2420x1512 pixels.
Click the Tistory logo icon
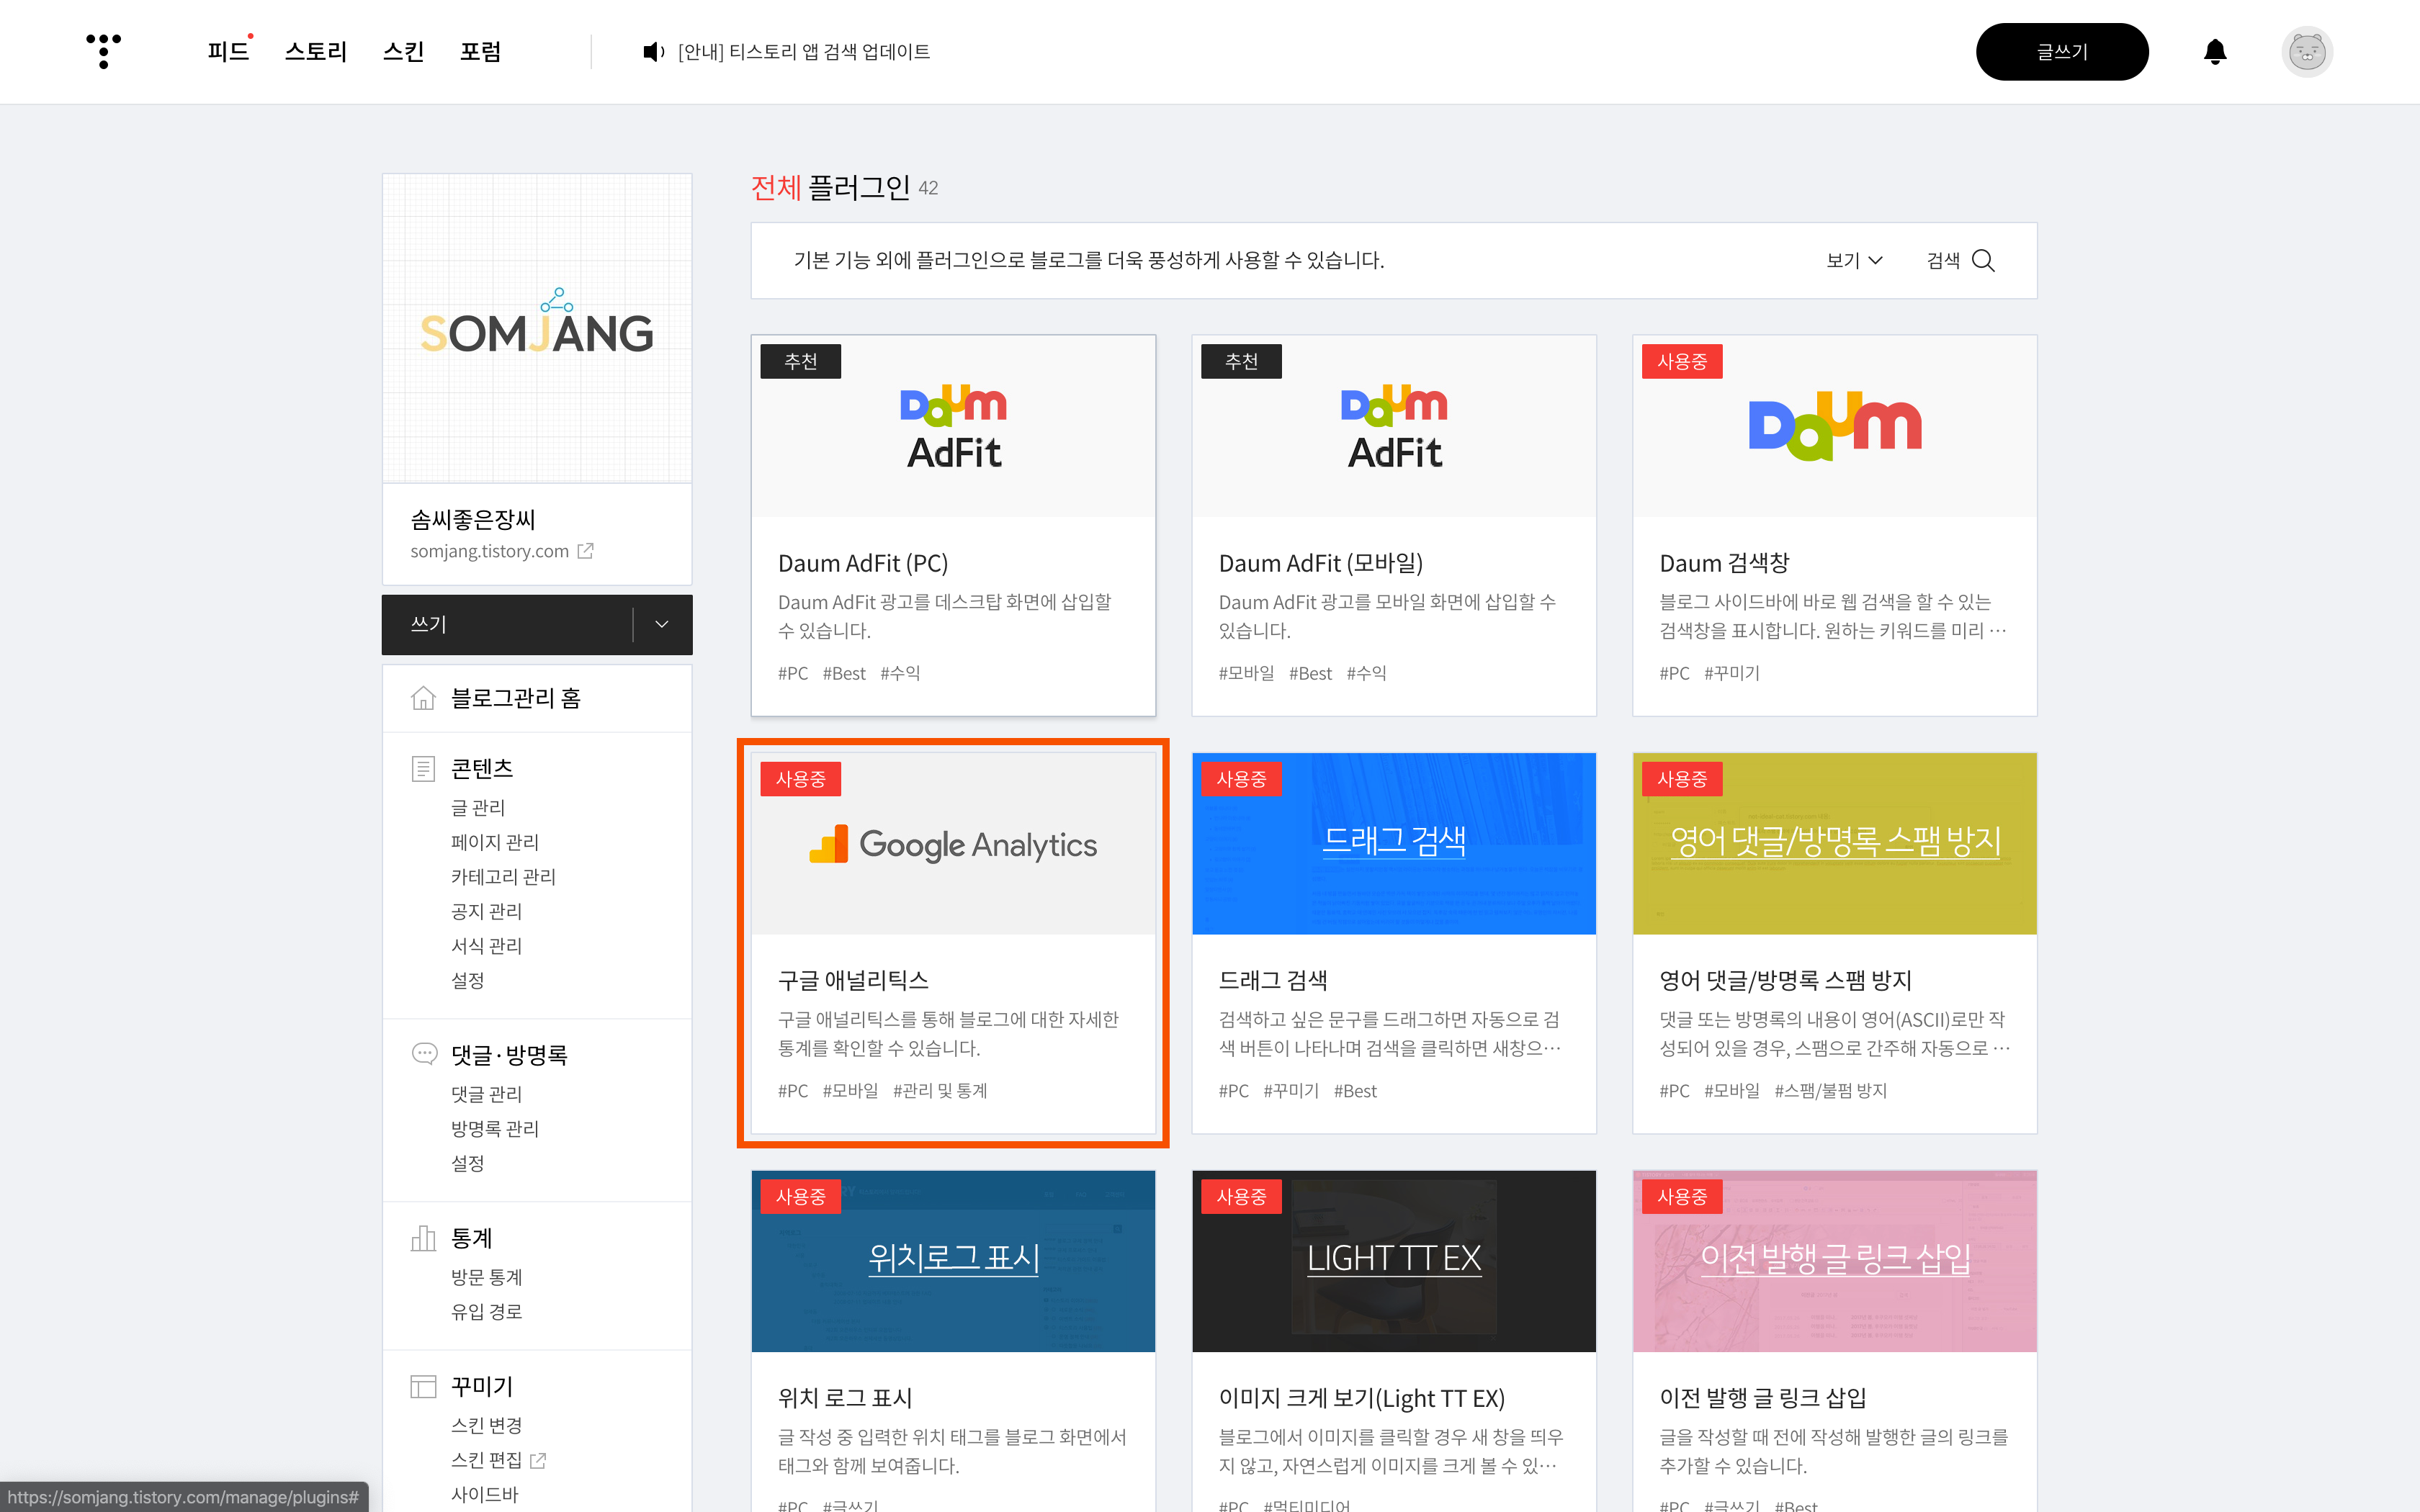point(103,51)
